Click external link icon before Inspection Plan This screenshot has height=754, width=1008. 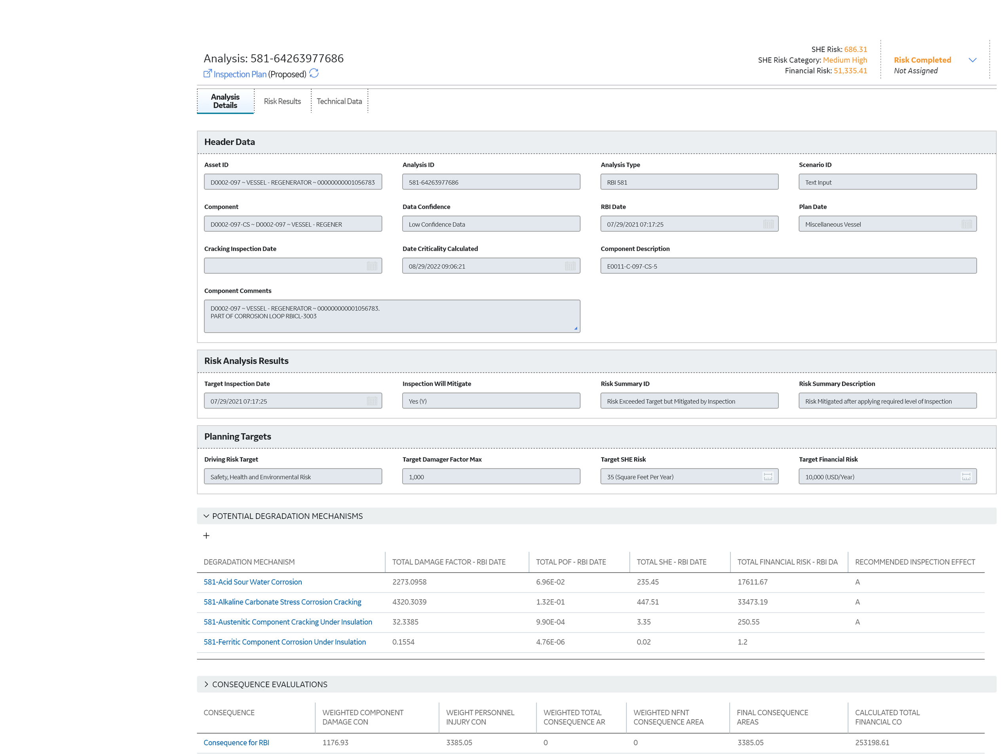click(x=207, y=73)
